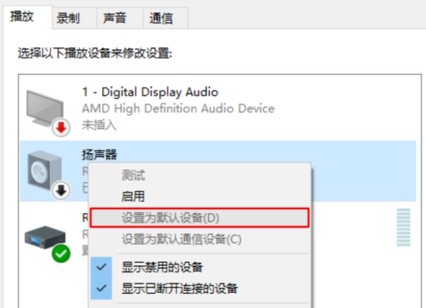Click 设置为默认设备(D) menu entry
This screenshot has height=308, width=426.
click(x=170, y=218)
